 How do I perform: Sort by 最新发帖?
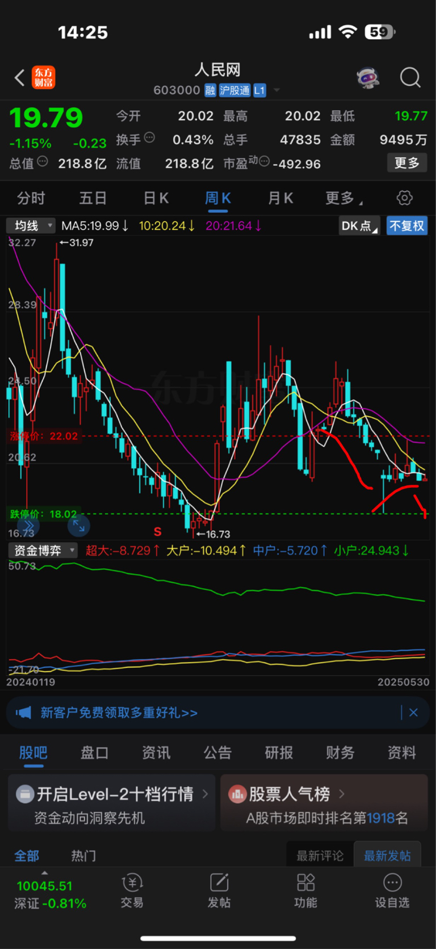pyautogui.click(x=387, y=855)
